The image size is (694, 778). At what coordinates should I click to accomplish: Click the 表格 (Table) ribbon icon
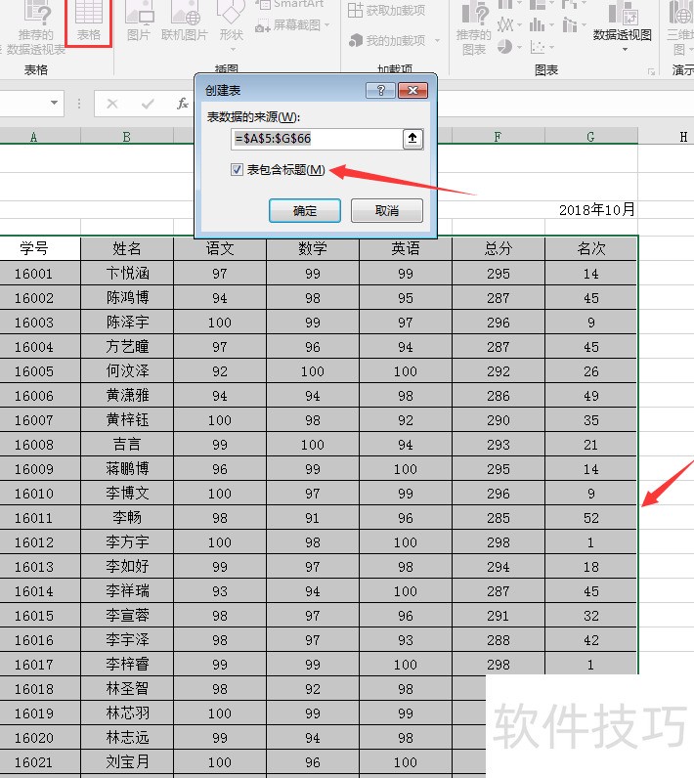(x=88, y=21)
